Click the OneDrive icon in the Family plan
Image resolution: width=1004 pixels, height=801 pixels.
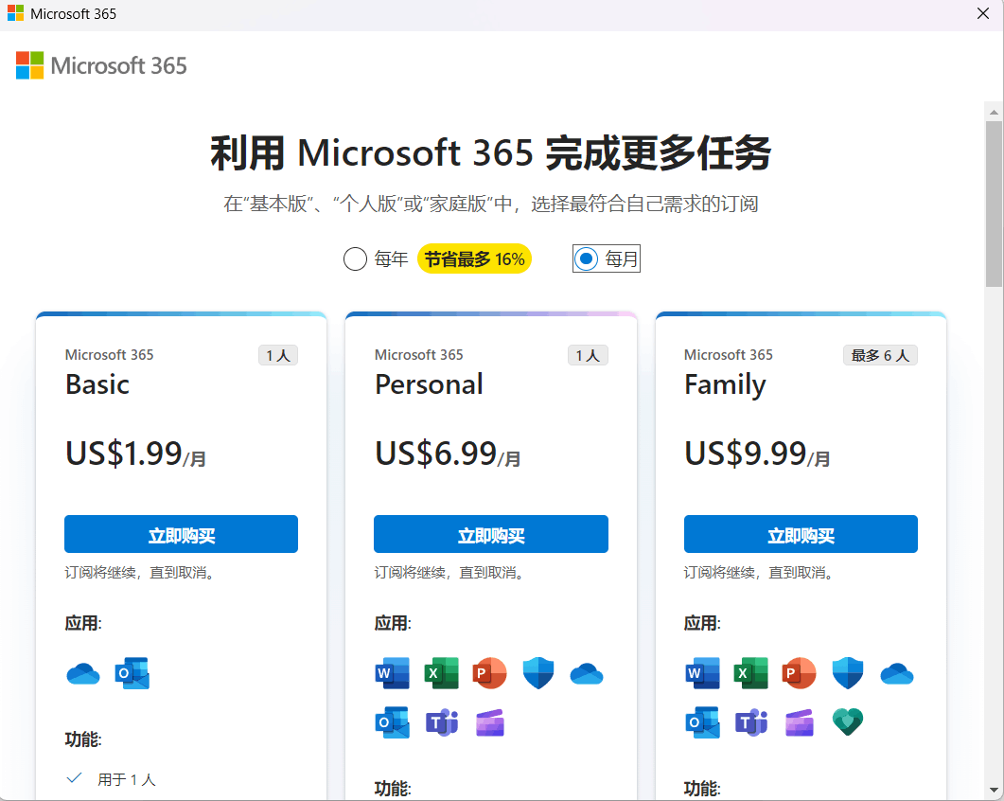click(896, 672)
